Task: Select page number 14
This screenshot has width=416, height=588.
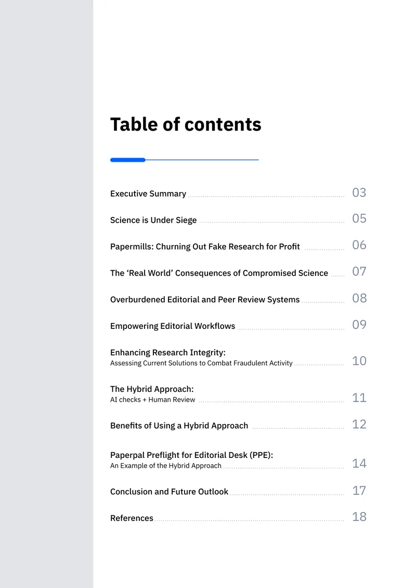Action: (359, 464)
